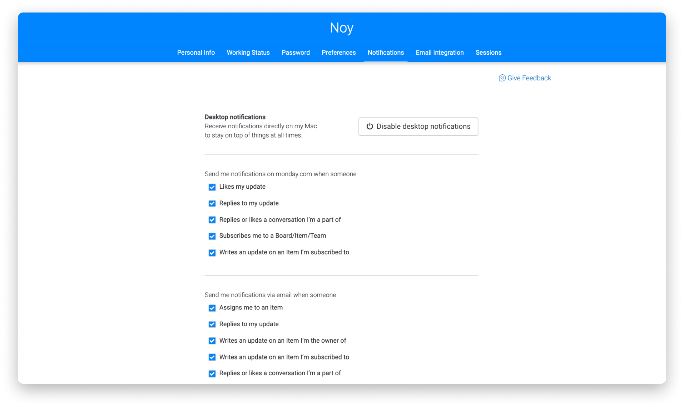The height and width of the screenshot is (407, 684).
Task: Click the Give Feedback speech bubble icon
Action: tap(502, 78)
